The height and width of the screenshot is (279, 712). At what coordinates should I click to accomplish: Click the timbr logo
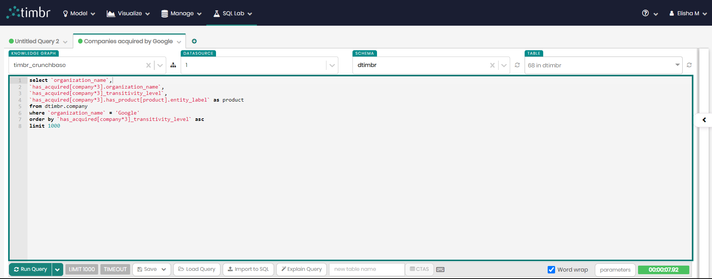28,13
